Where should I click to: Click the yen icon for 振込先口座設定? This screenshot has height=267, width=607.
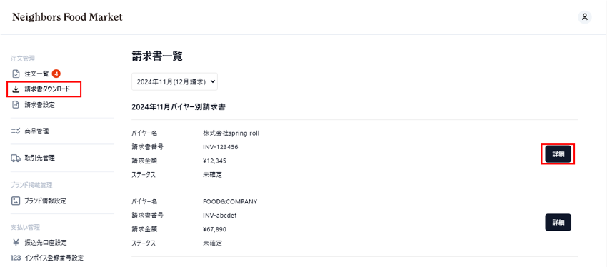click(16, 243)
